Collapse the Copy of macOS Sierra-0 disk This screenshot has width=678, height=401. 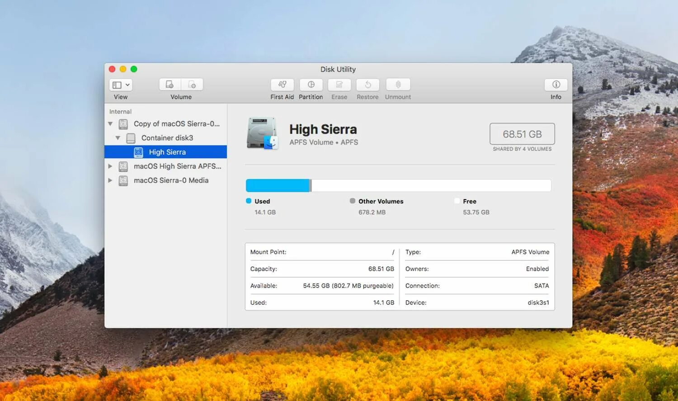pos(110,124)
